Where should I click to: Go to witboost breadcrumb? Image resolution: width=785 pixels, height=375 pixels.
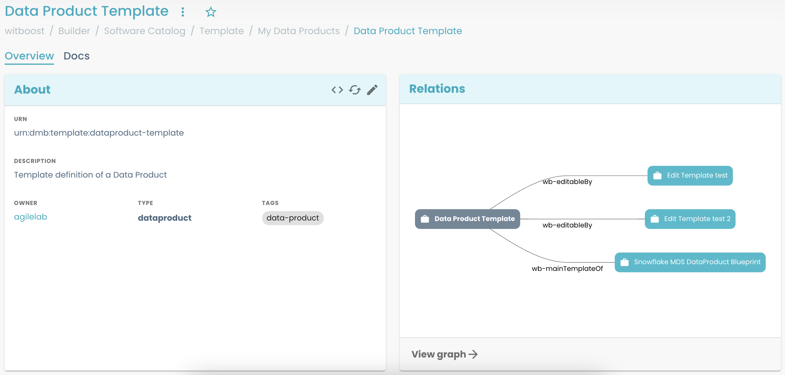tap(25, 31)
